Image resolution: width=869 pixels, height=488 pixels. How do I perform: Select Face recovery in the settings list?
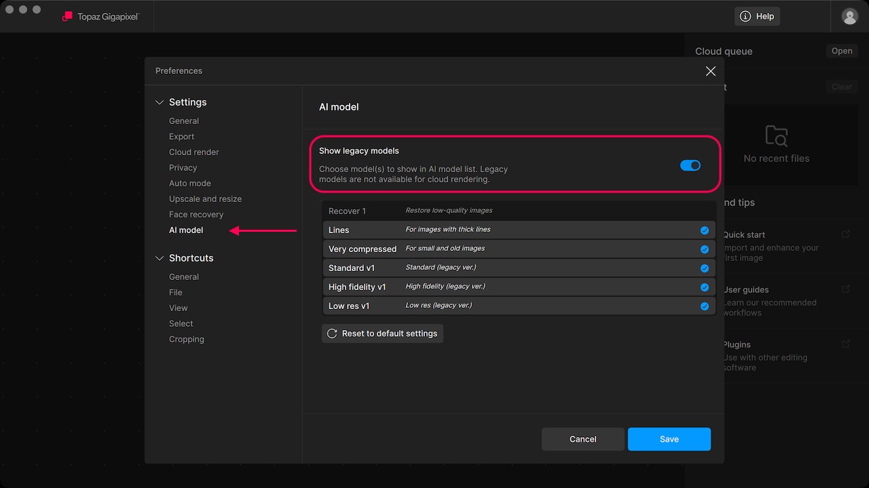pos(196,214)
